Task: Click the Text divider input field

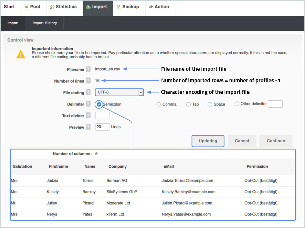Action: click(x=102, y=116)
